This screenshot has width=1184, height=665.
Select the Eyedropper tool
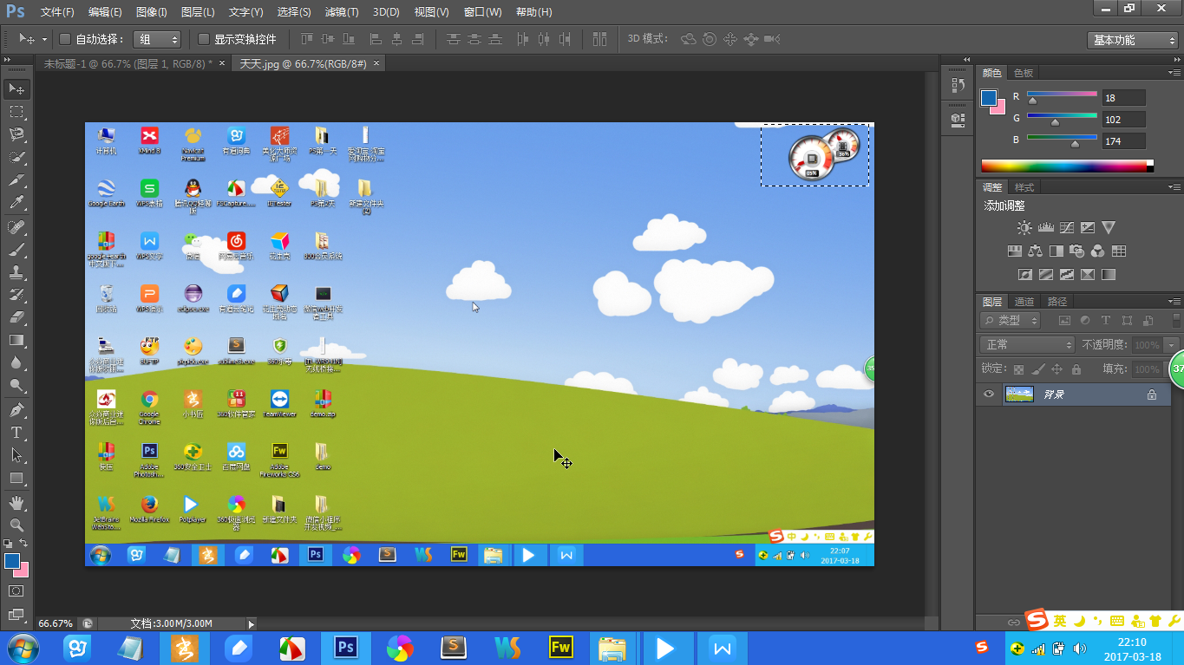(16, 203)
